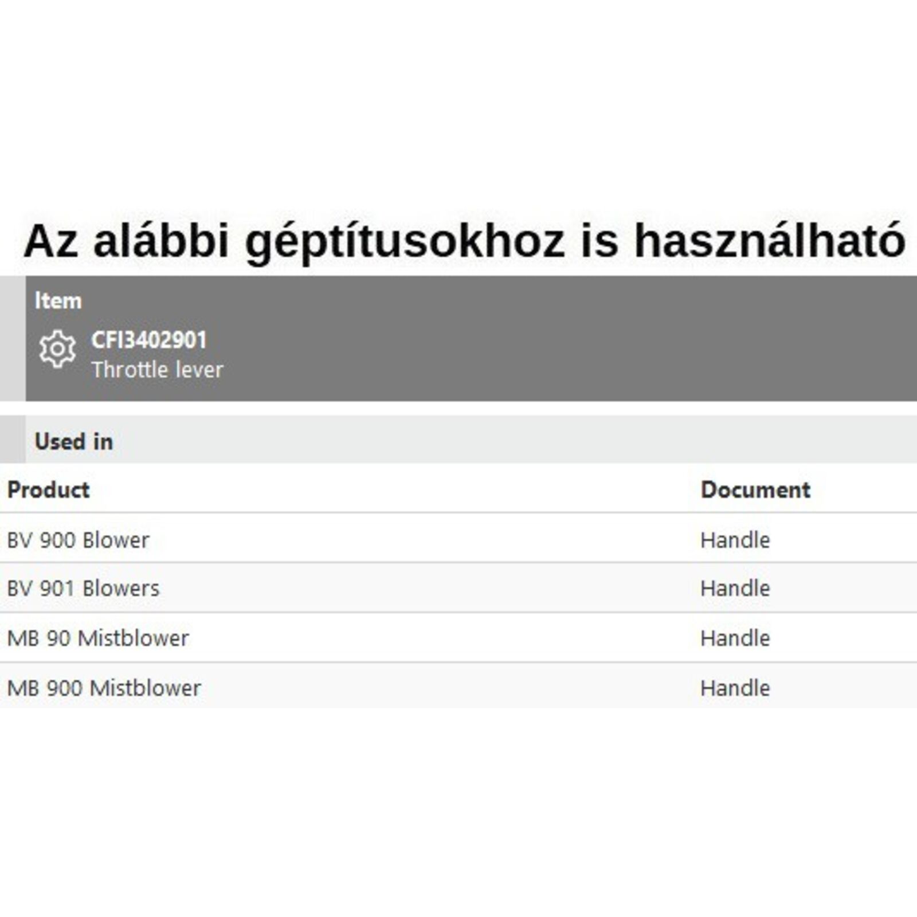The image size is (917, 917).
Task: Open Handle document for MB 90 Mistblower
Action: pos(735,638)
